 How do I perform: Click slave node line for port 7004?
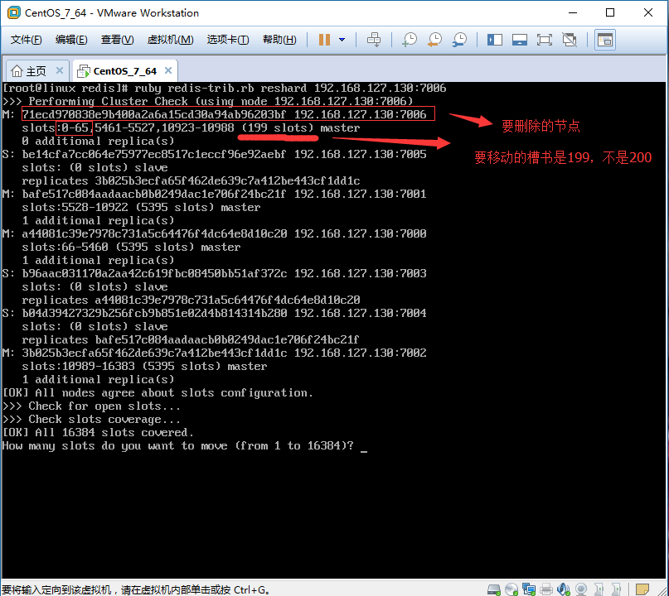(214, 313)
